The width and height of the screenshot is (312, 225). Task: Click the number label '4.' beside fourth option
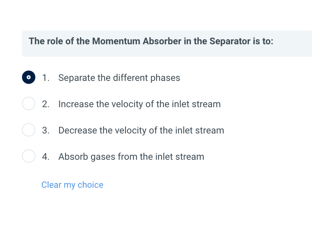[45, 156]
